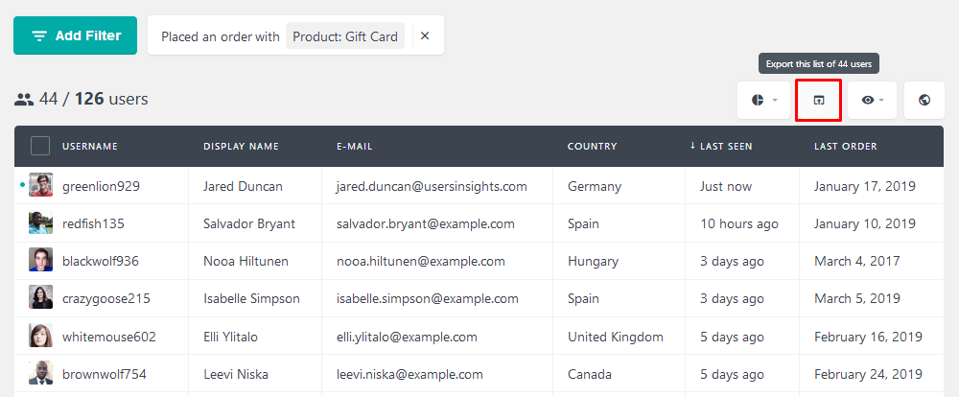Open redfish135 user avatar
Image resolution: width=959 pixels, height=397 pixels.
(x=40, y=223)
